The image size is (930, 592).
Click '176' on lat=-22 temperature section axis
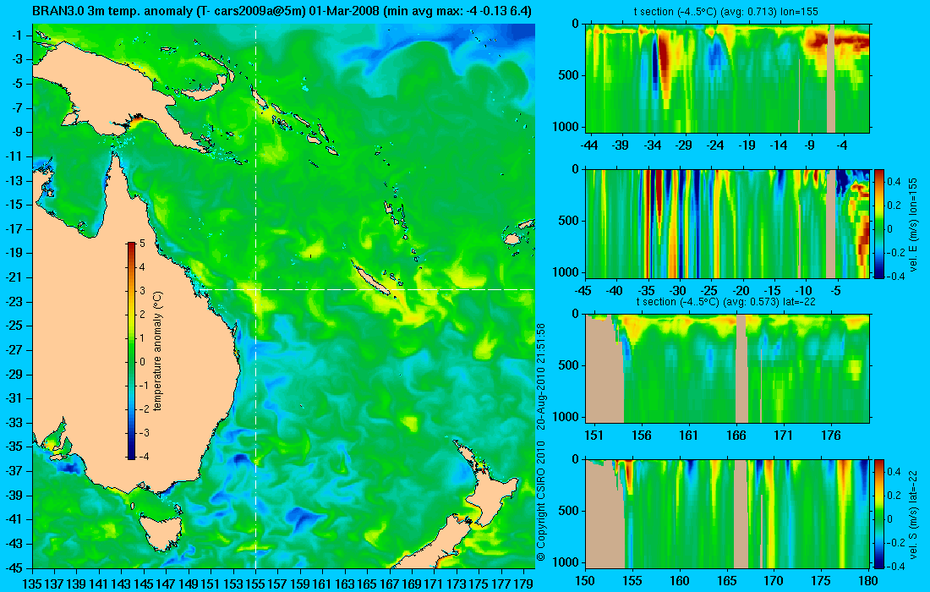[x=831, y=436]
